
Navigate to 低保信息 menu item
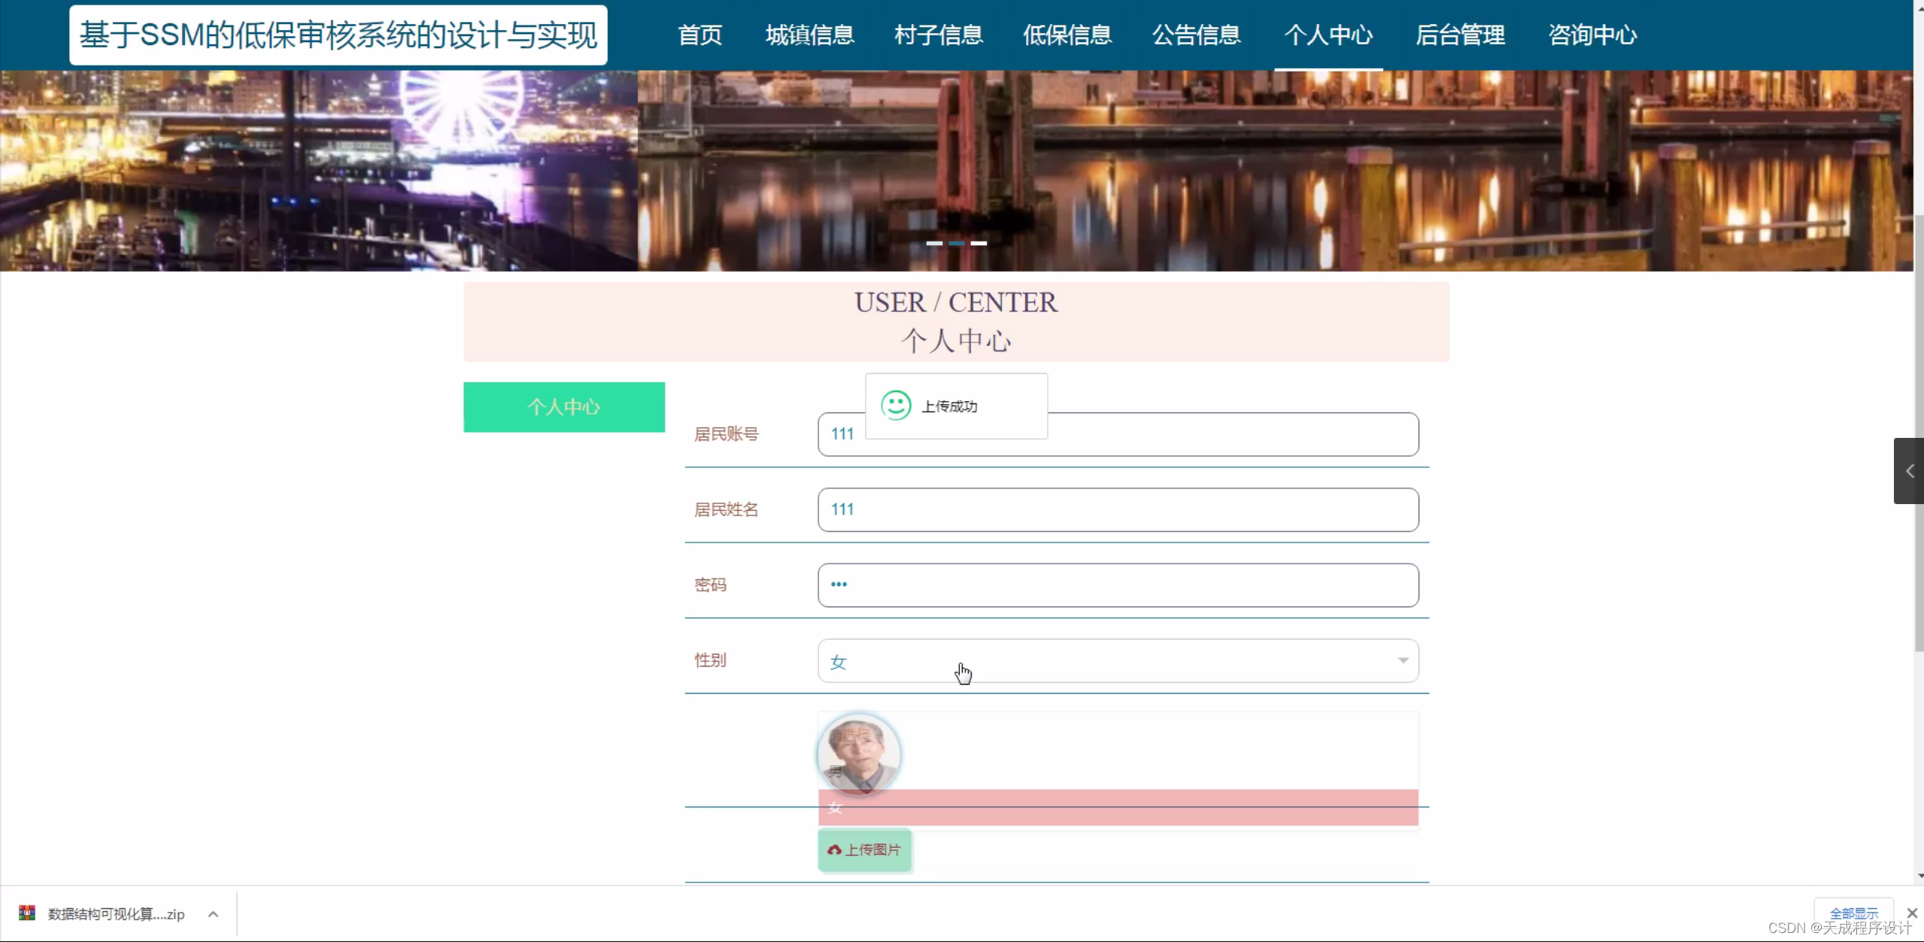[1067, 35]
